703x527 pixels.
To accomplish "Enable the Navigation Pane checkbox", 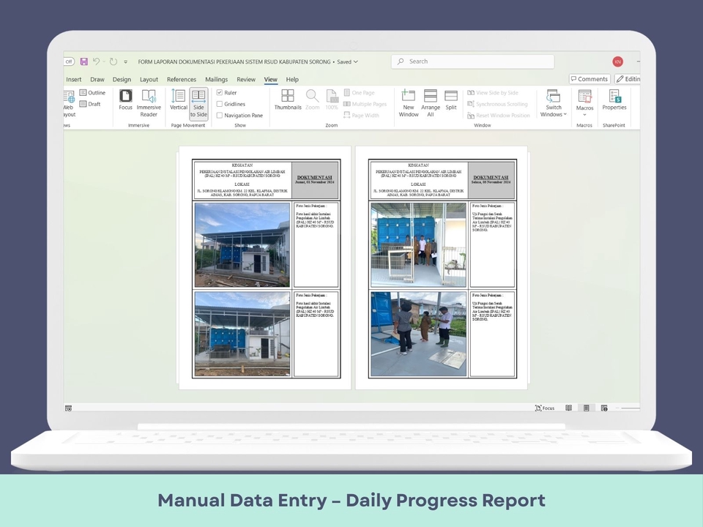I will [220, 116].
